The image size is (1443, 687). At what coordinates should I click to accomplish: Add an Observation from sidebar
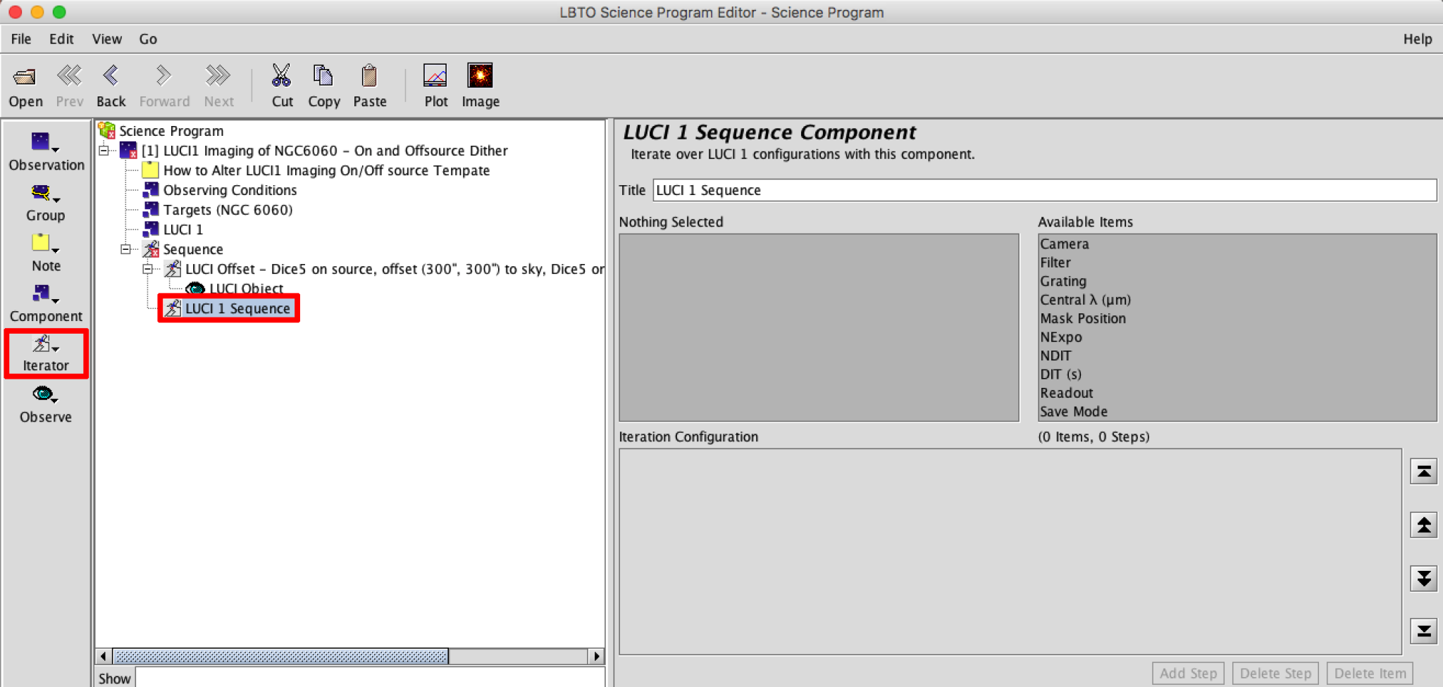click(46, 151)
